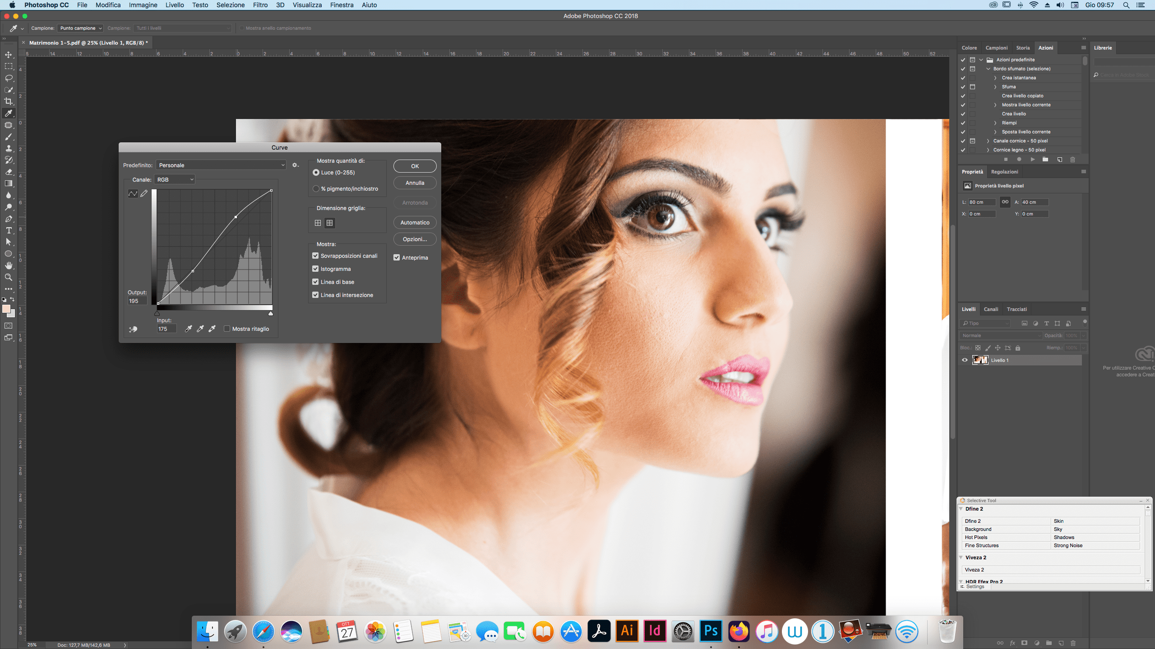1155x649 pixels.
Task: Click the Automatico button
Action: click(415, 223)
